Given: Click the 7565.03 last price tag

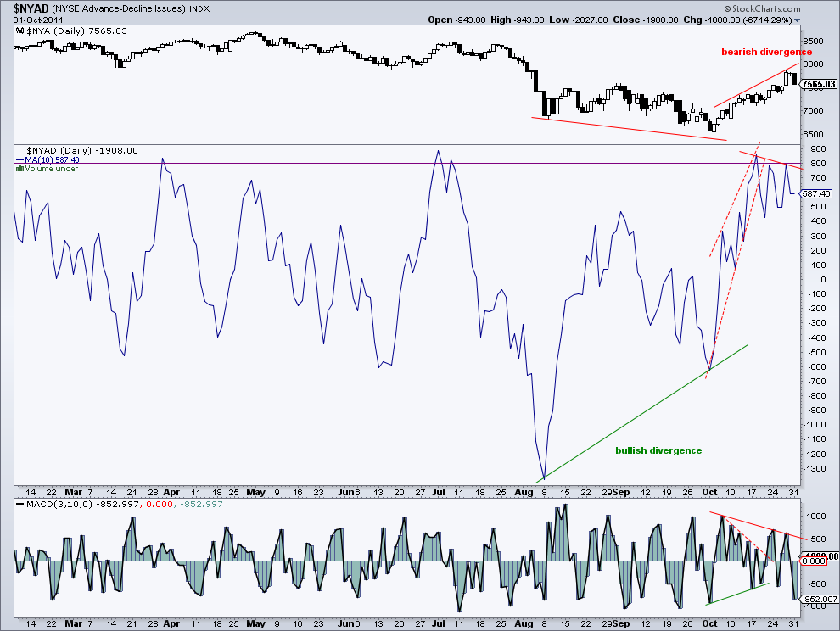Looking at the screenshot, I should pyautogui.click(x=820, y=84).
